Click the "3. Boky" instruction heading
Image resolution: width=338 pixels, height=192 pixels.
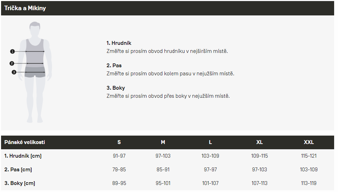click(116, 88)
